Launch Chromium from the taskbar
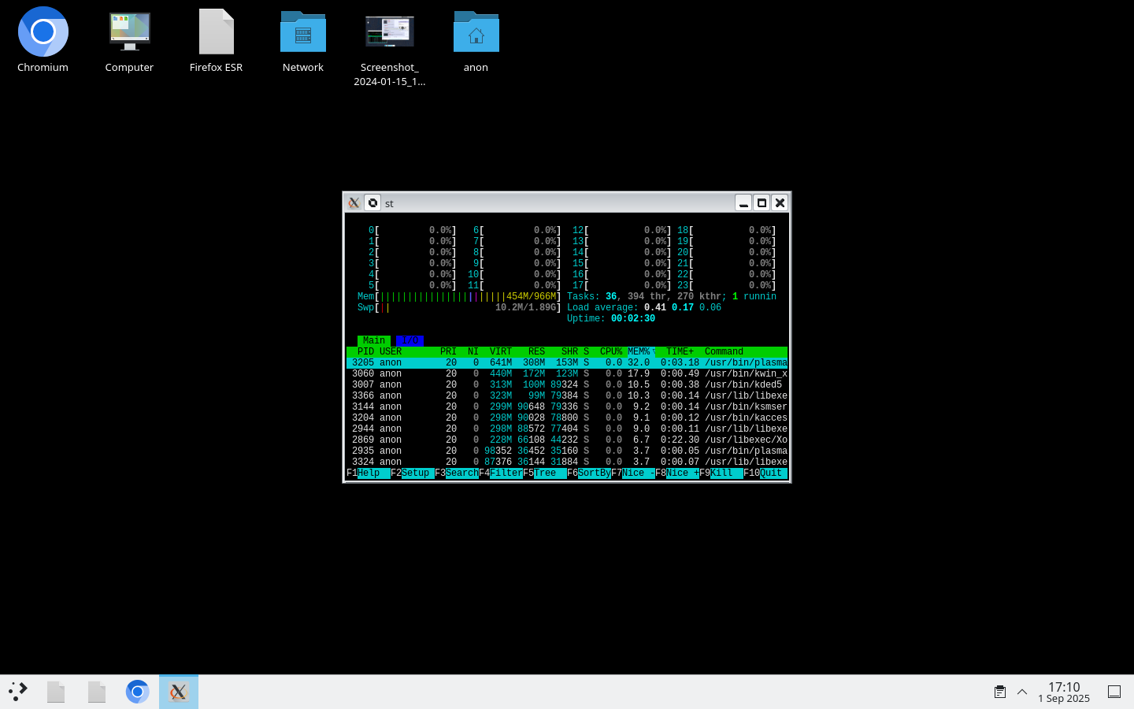The width and height of the screenshot is (1134, 709). coord(138,692)
